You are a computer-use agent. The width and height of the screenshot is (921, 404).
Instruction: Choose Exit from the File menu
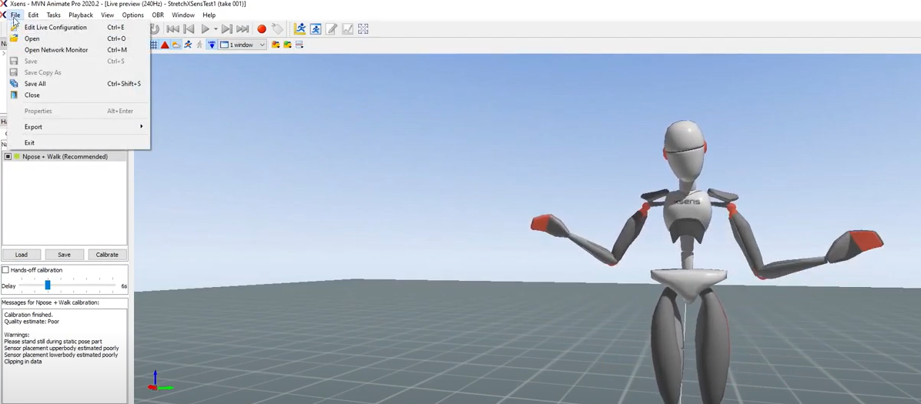[x=79, y=142]
